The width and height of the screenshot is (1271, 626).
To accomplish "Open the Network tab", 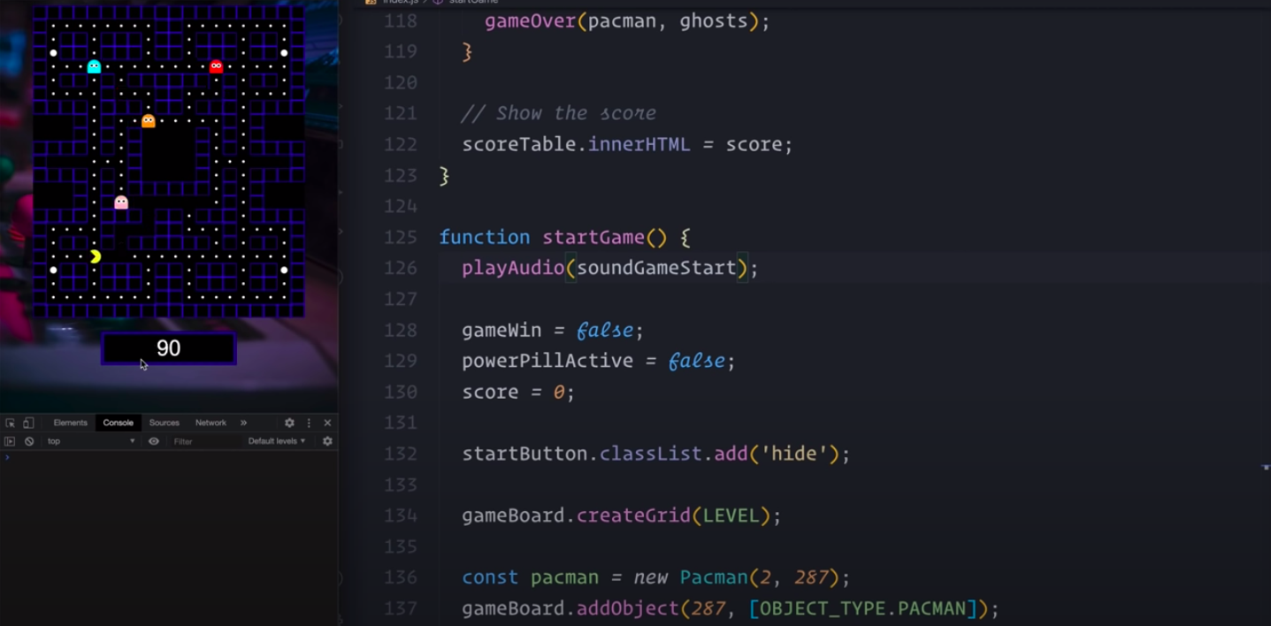I will (211, 424).
